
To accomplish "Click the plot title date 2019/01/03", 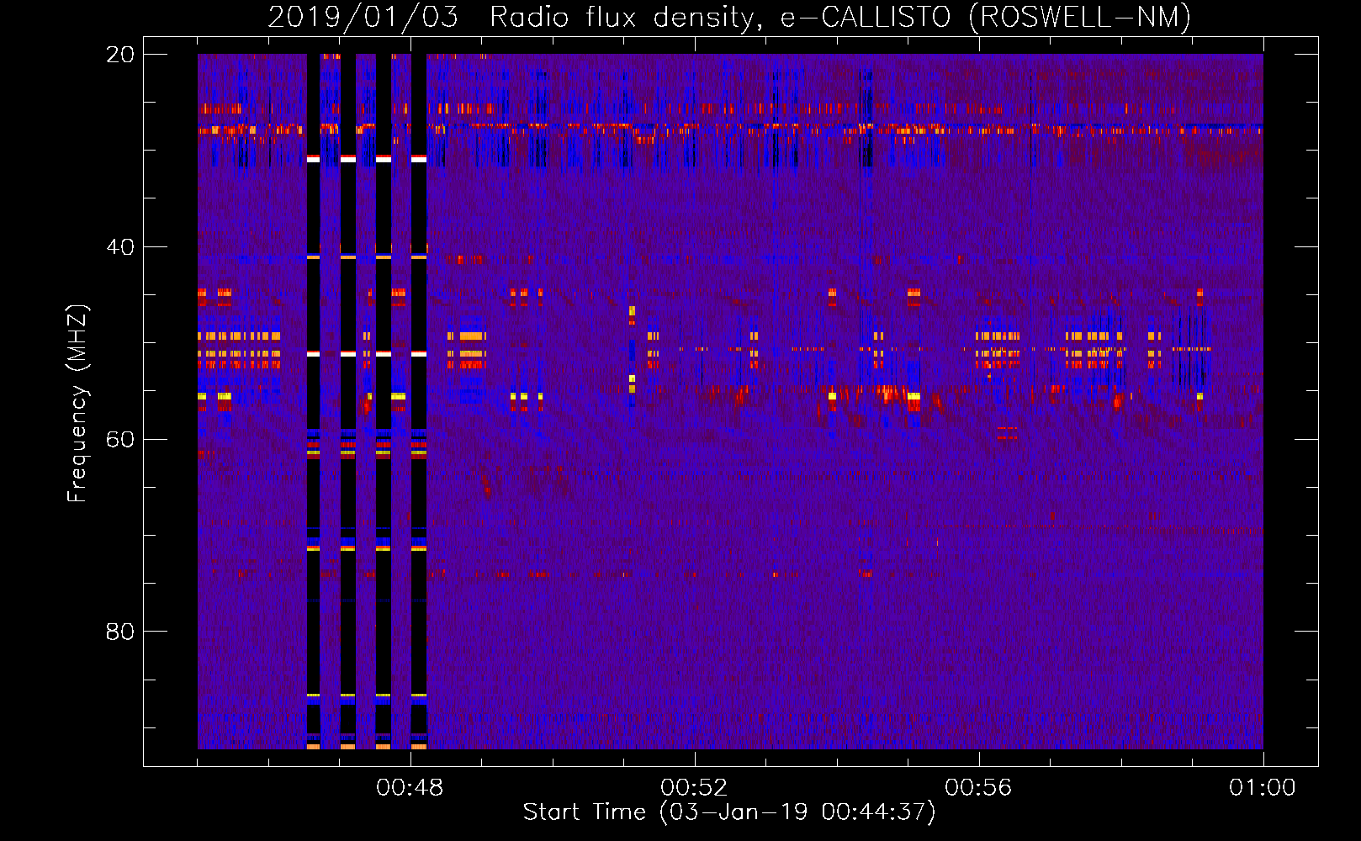I will [363, 17].
